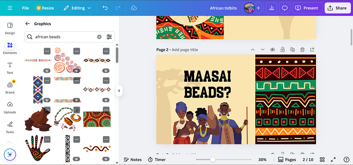Image resolution: width=353 pixels, height=165 pixels.
Task: Open the Tools tab in sidebar
Action: click(x=10, y=127)
